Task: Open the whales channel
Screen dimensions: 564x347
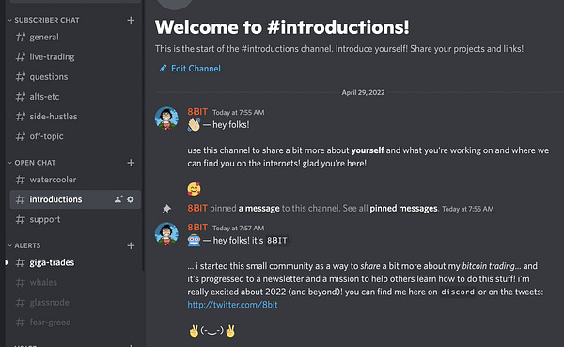Action: click(75, 282)
